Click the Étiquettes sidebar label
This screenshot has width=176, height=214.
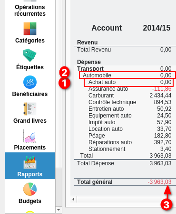[30, 67]
